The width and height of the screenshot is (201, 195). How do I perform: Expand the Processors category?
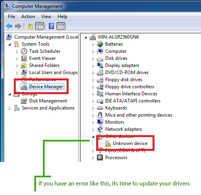click(x=93, y=158)
